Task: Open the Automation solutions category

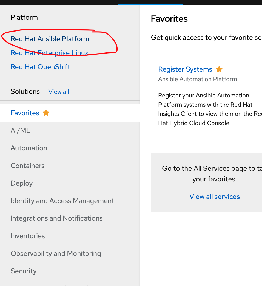Action: point(29,148)
